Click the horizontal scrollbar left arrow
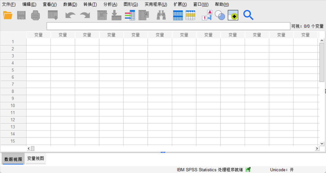Image resolution: width=326 pixels, height=173 pixels. pyautogui.click(x=29, y=149)
